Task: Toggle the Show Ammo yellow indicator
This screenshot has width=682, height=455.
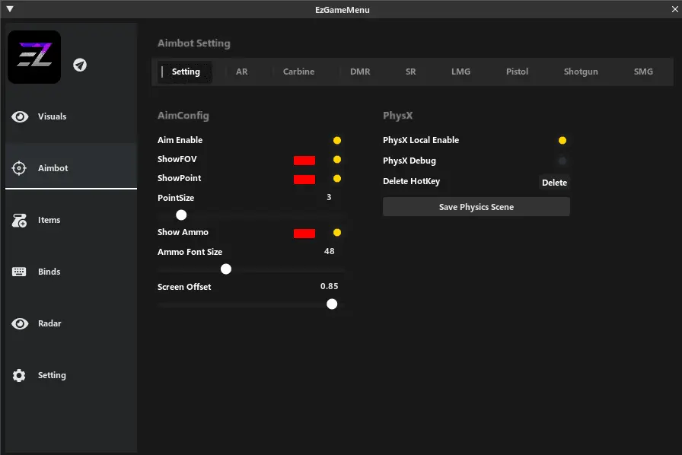Action: pos(337,233)
